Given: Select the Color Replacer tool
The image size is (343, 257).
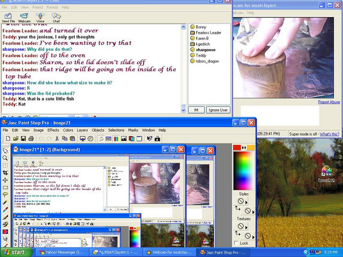Looking at the screenshot, I should pyautogui.click(x=5, y=231).
